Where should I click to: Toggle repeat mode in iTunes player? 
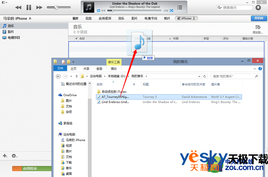point(98,10)
